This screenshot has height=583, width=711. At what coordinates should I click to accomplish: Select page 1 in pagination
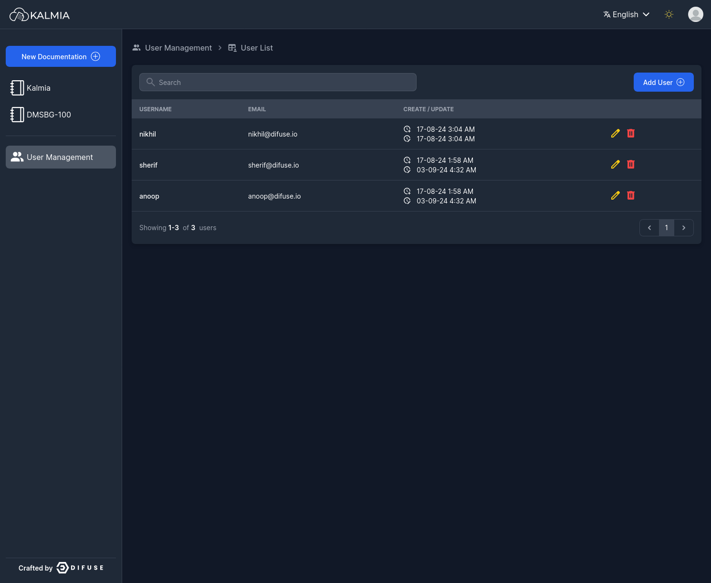click(x=667, y=228)
